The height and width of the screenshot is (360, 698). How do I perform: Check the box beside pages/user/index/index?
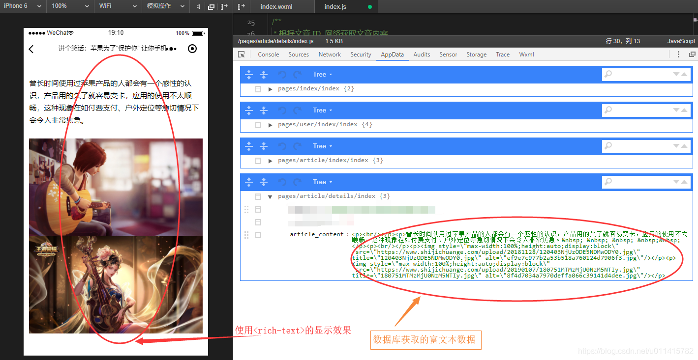tap(258, 125)
